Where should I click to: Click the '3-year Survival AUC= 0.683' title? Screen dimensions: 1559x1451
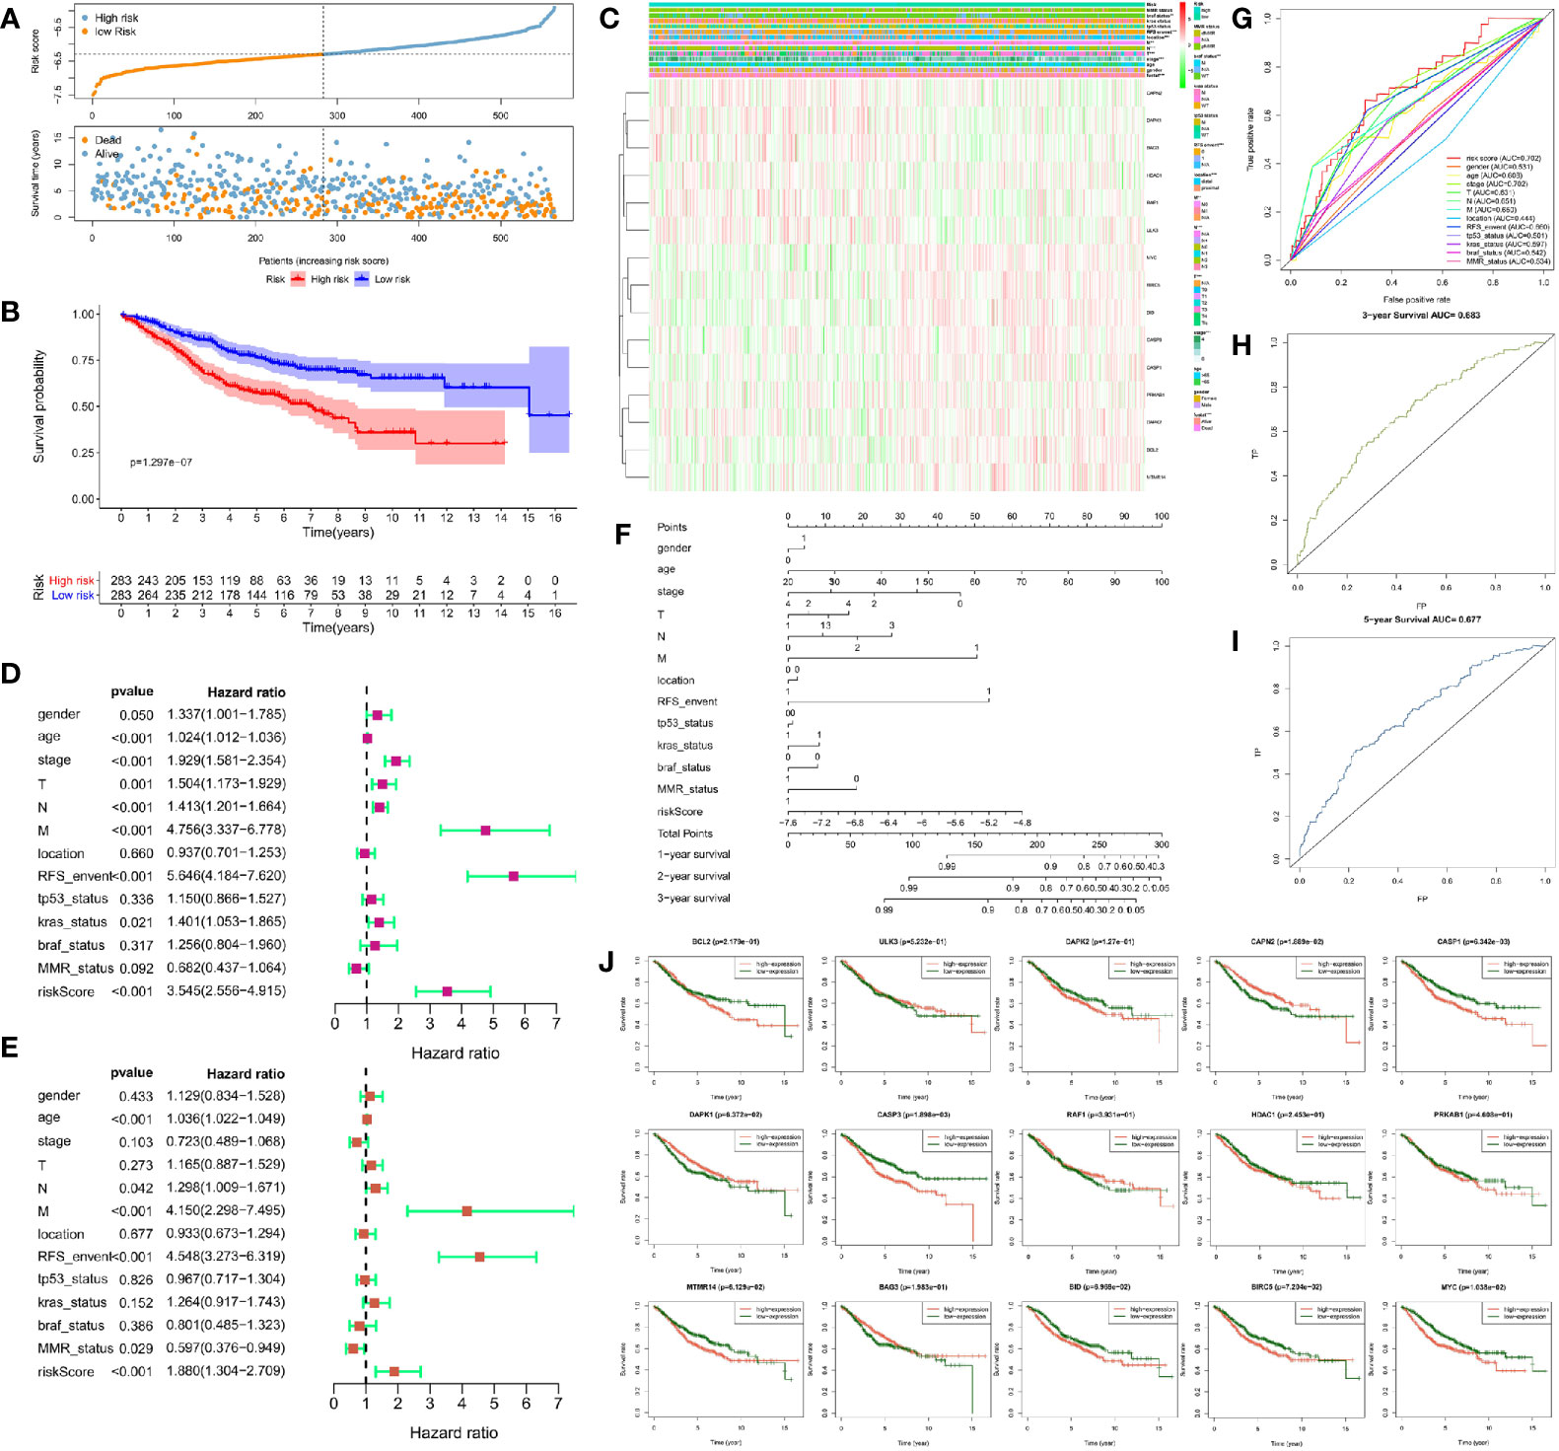(1421, 315)
